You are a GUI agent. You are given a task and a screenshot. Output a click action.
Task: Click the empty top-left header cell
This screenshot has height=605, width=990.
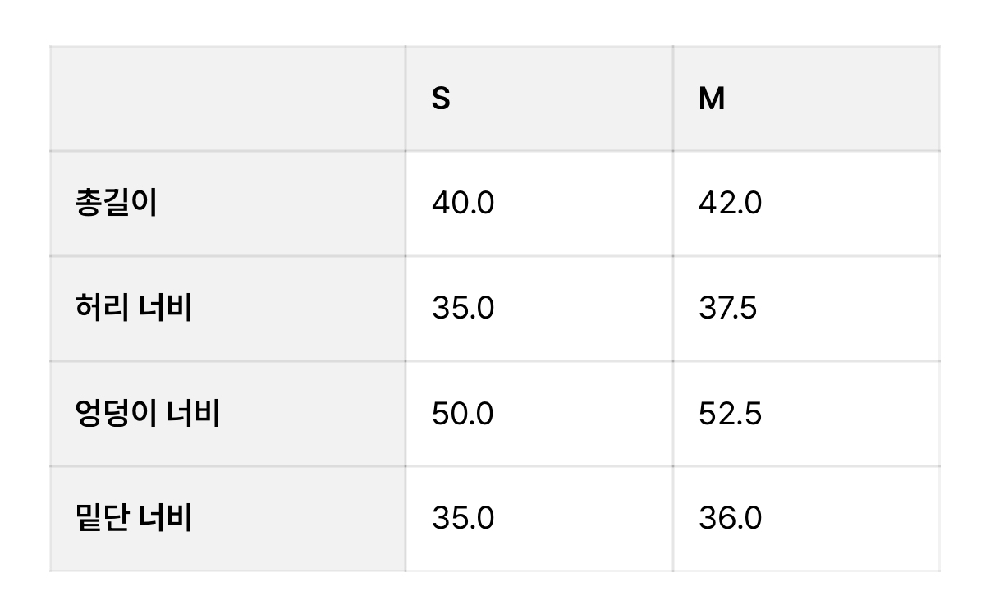227,99
